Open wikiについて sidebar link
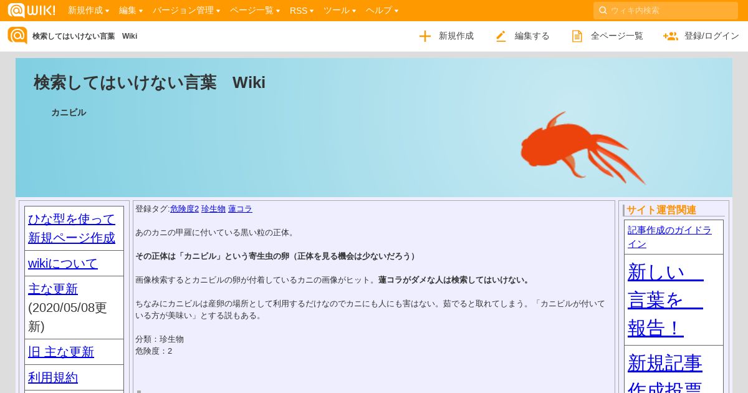This screenshot has height=393, width=748. tap(63, 263)
